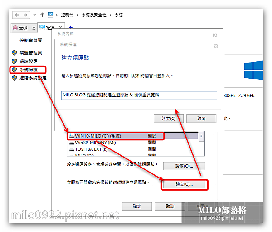The image size is (272, 232).
Task: Go forward with the right arrow
Action: [25, 15]
